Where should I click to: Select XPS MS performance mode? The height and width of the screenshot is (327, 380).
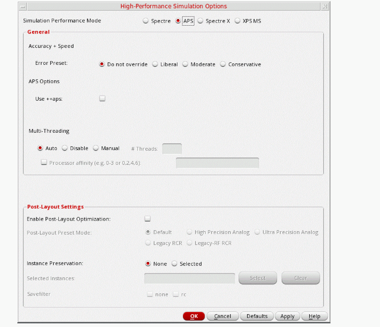[238, 21]
